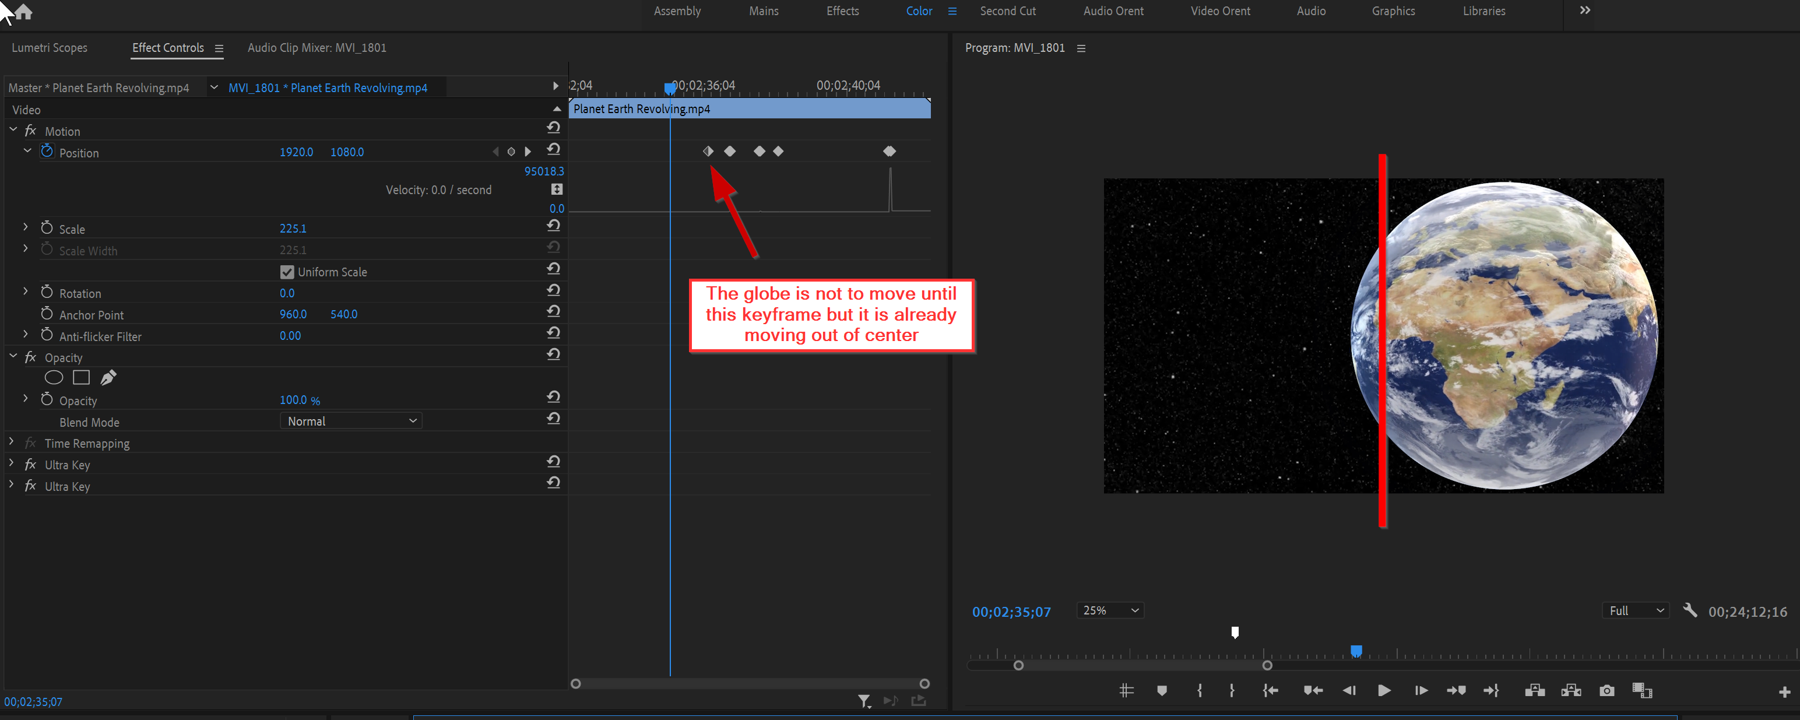Open the Blend Mode dropdown
1800x720 pixels.
coord(350,420)
